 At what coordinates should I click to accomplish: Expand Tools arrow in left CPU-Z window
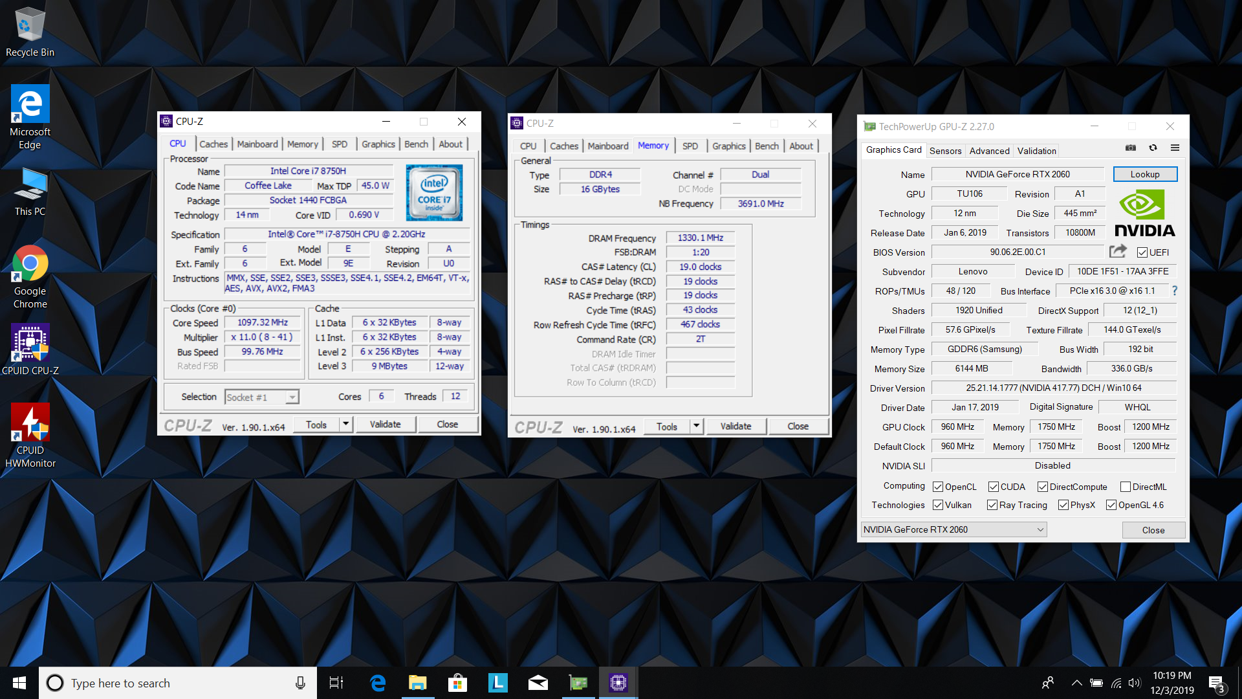pyautogui.click(x=346, y=425)
